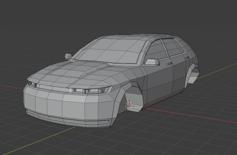
Task: Click the 3D cursor near the front wheel arch
Action: coord(129,106)
